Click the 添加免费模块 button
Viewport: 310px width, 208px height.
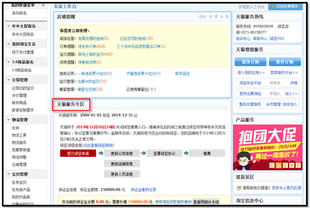pyautogui.click(x=285, y=7)
